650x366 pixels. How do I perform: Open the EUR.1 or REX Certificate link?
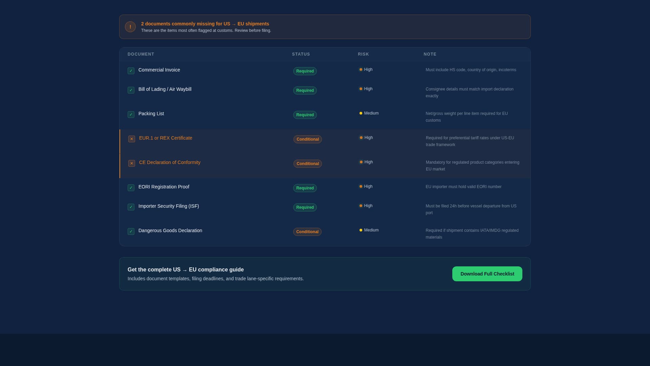tap(166, 138)
